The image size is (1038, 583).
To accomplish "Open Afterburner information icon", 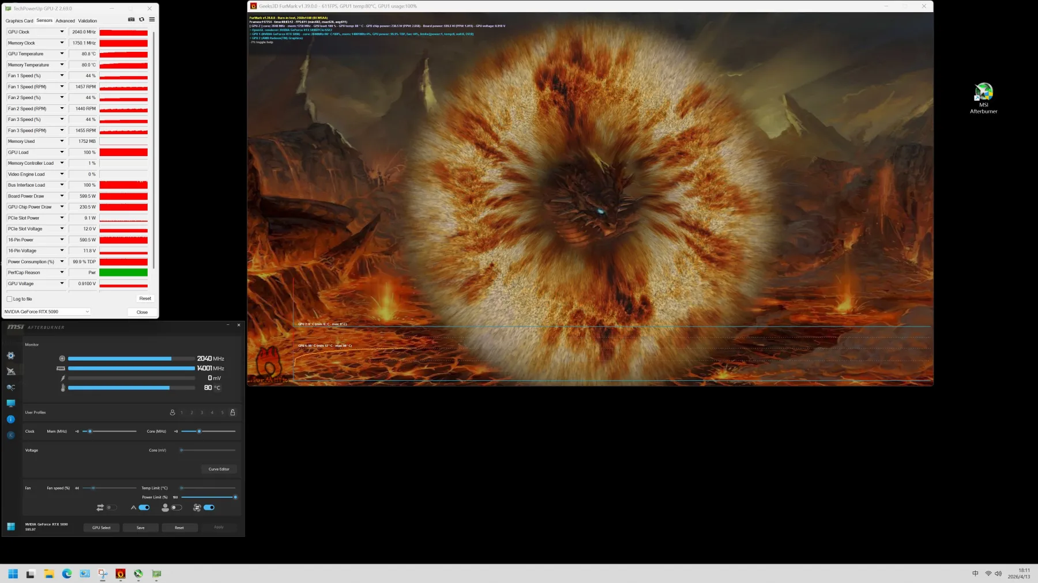I will (10, 419).
